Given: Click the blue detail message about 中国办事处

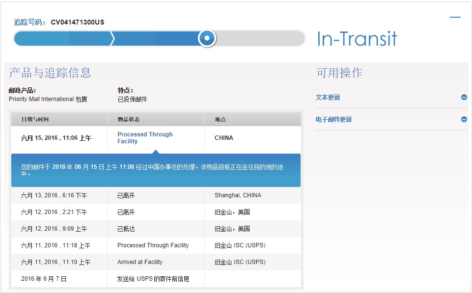Looking at the screenshot, I should pos(156,170).
